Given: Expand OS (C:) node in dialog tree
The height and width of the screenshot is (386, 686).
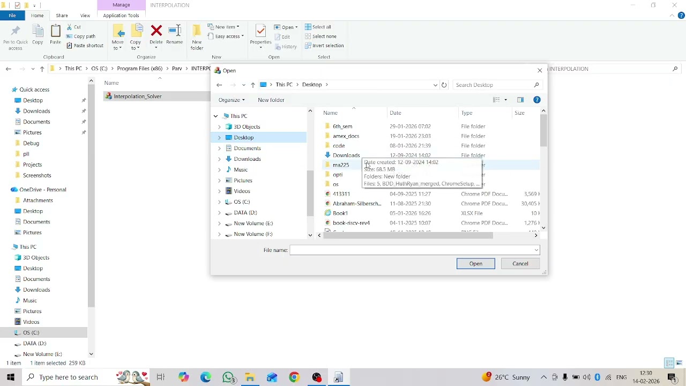Looking at the screenshot, I should (x=219, y=202).
